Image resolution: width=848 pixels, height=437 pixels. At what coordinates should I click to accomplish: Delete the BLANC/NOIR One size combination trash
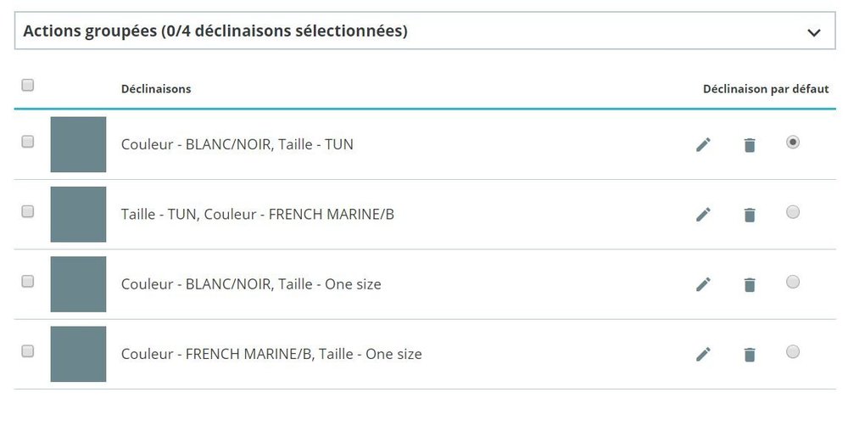click(750, 284)
